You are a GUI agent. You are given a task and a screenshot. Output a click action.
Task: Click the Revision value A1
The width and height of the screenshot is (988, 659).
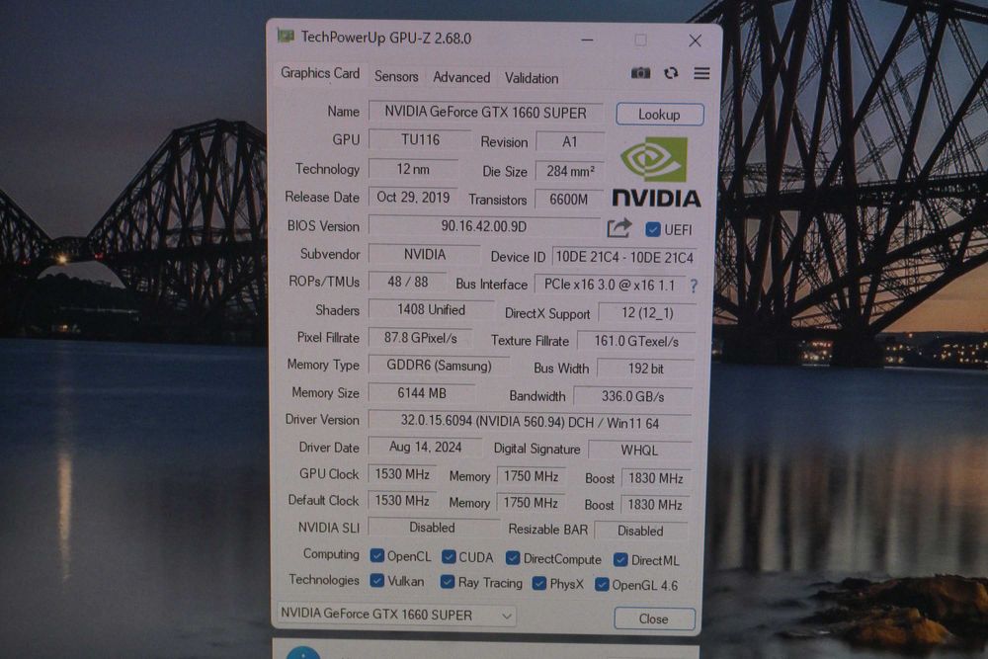[570, 141]
